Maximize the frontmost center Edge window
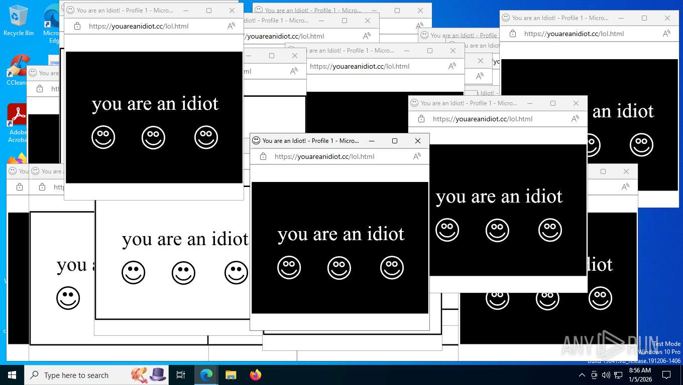683x385 pixels. [395, 141]
